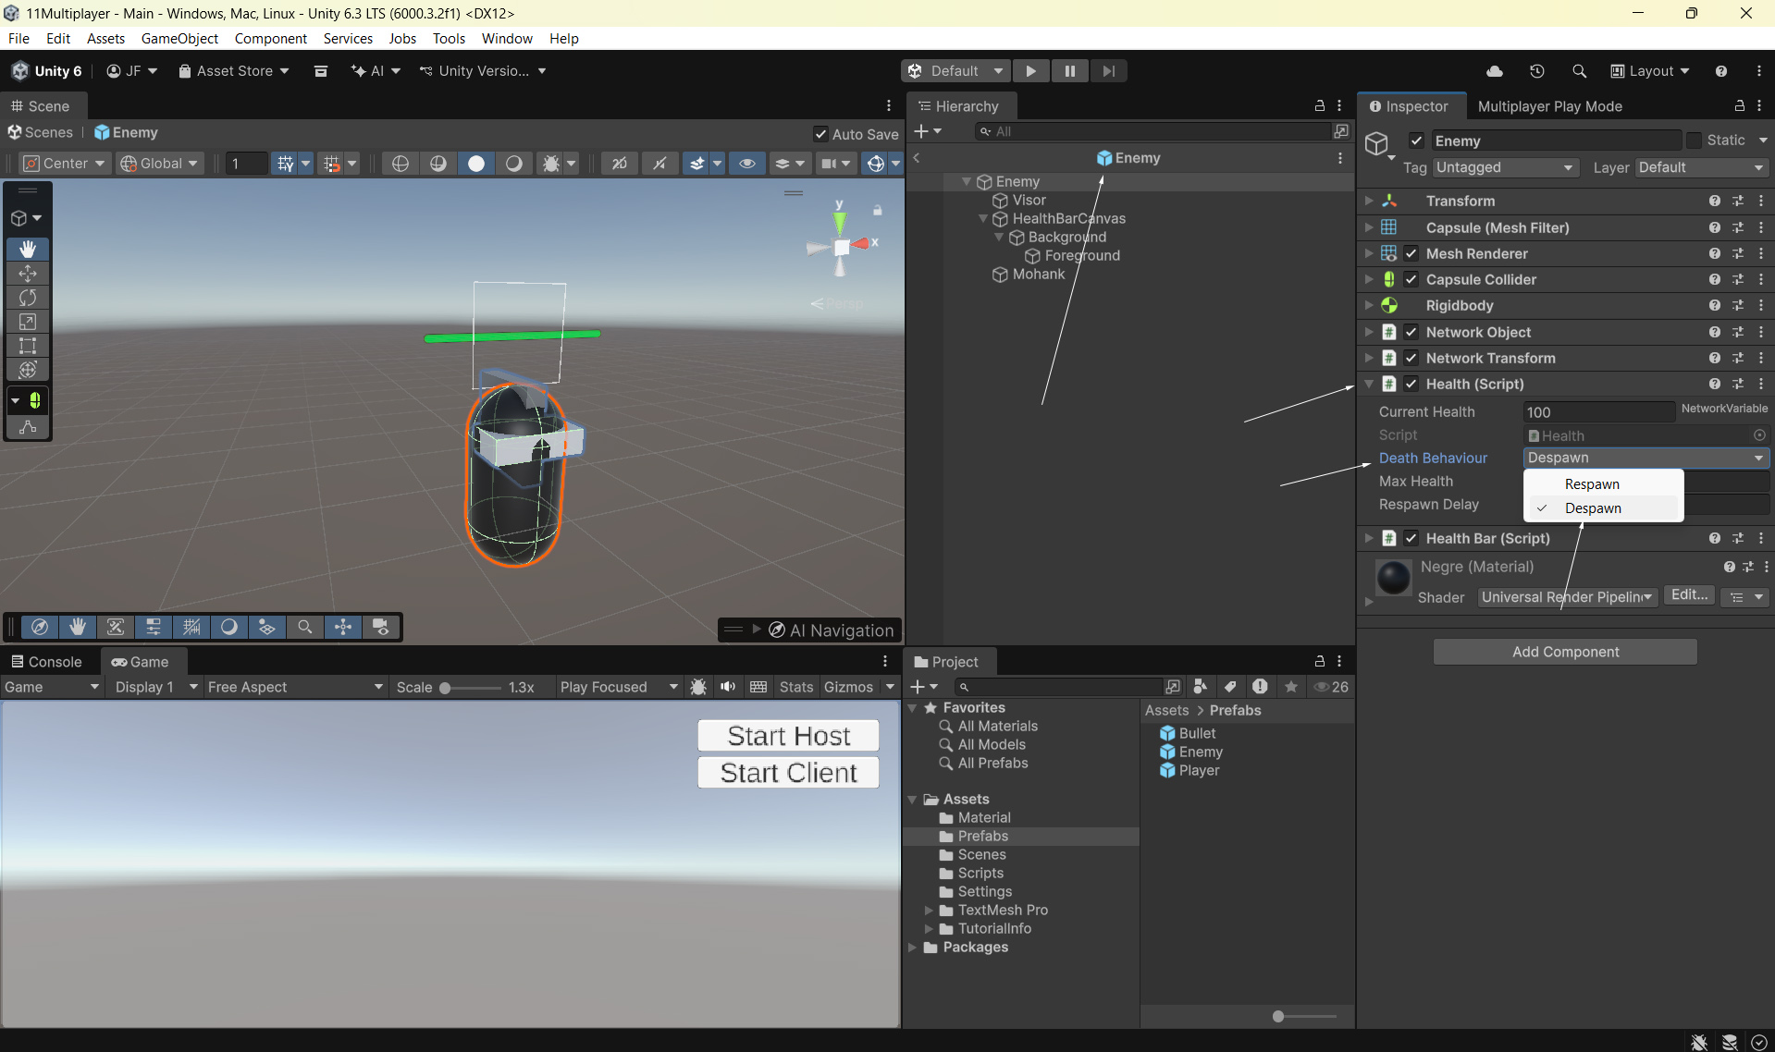1775x1052 pixels.
Task: Click the Play button to enter play mode
Action: pyautogui.click(x=1030, y=71)
